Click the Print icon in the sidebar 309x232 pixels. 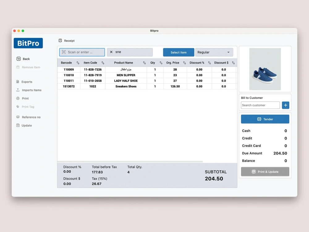pyautogui.click(x=19, y=98)
